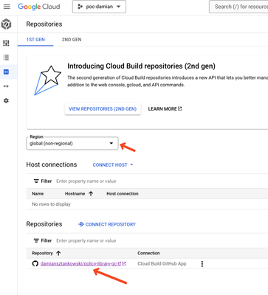This screenshot has width=268, height=295.
Task: Click the Cloud Build product icon
Action: 7,24
